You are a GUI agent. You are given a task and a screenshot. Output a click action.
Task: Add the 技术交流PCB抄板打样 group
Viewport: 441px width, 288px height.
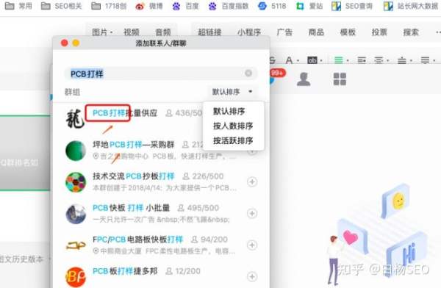tap(252, 182)
